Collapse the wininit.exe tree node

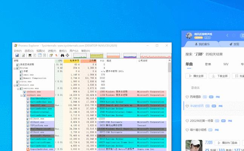[15, 85]
